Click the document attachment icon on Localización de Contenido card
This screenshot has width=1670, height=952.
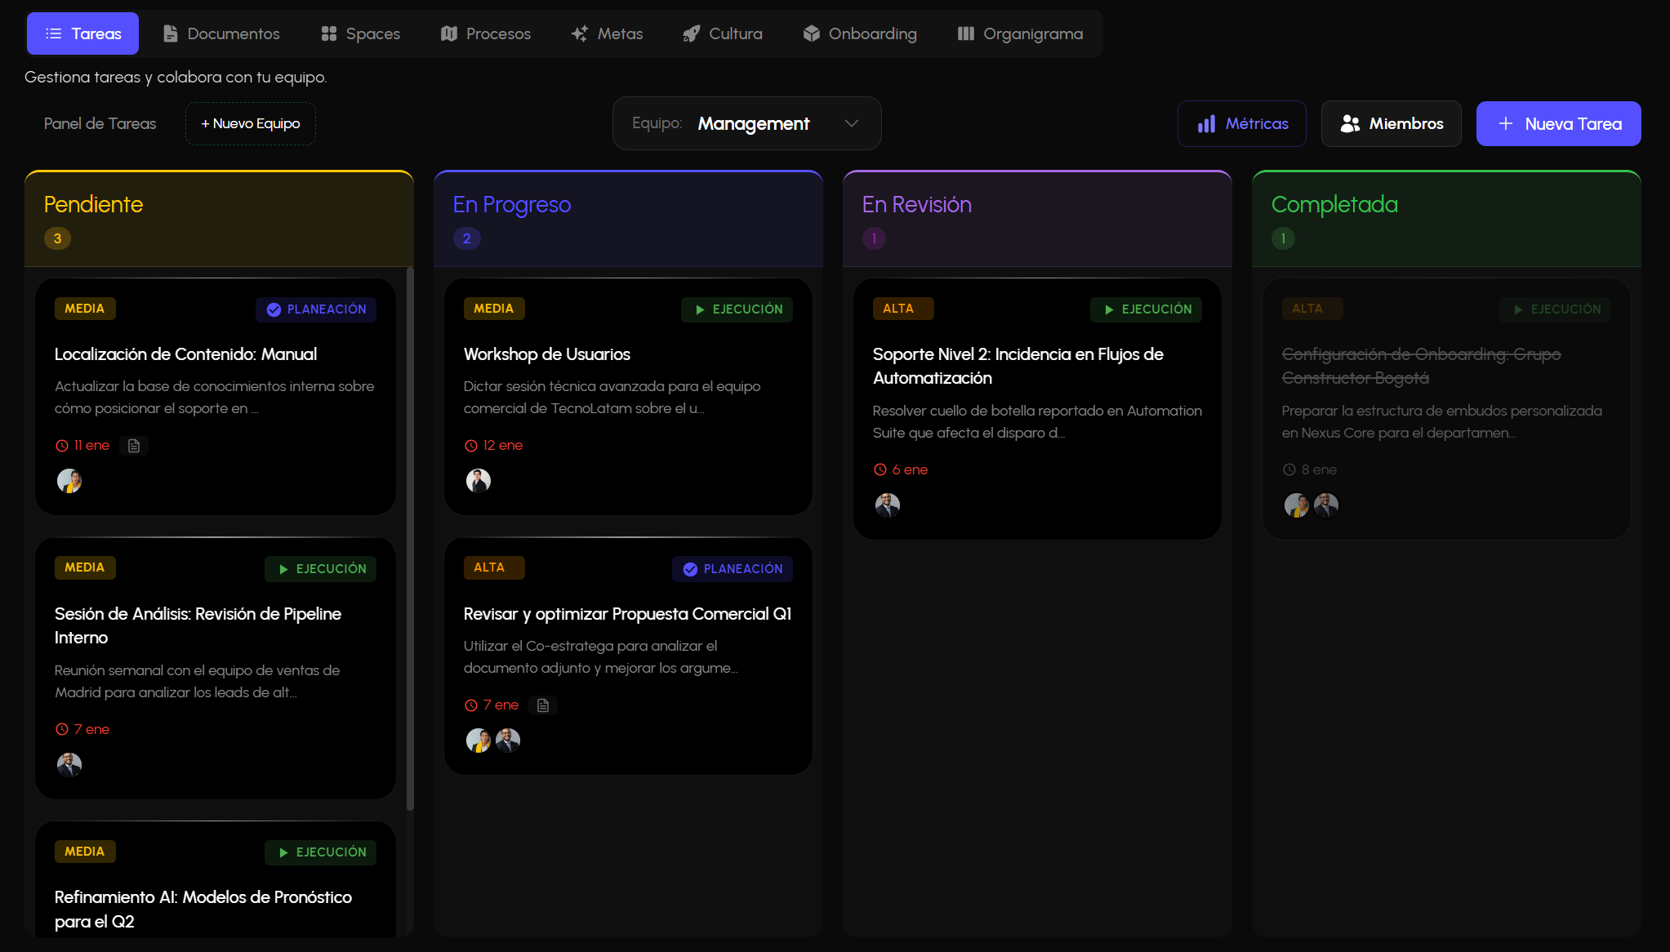pos(134,446)
